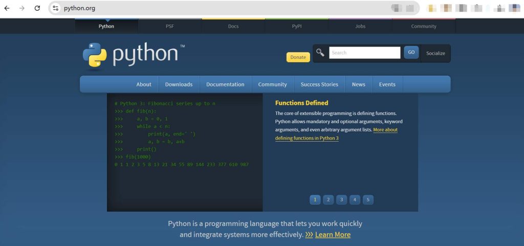This screenshot has height=246, width=524.
Task: Show slide 4 of the code carousel
Action: [355, 199]
